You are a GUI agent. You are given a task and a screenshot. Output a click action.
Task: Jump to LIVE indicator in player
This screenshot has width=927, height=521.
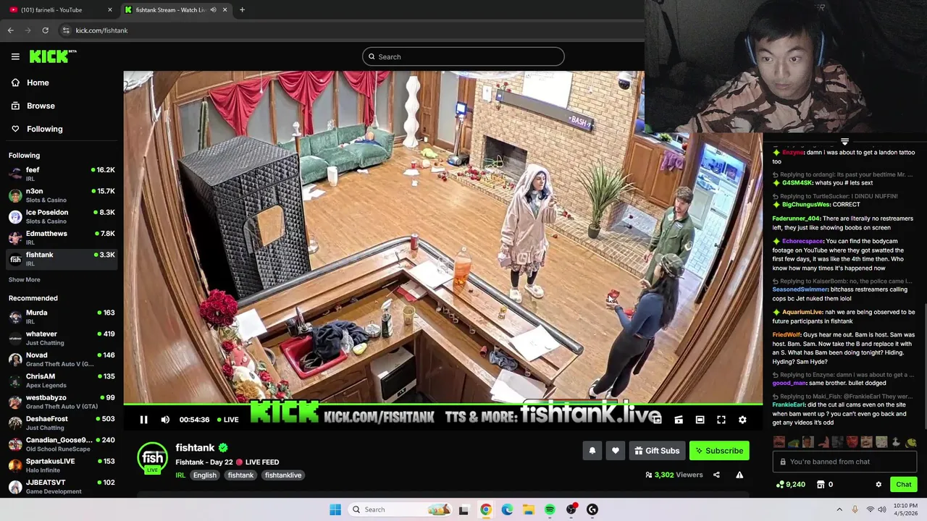coord(227,420)
